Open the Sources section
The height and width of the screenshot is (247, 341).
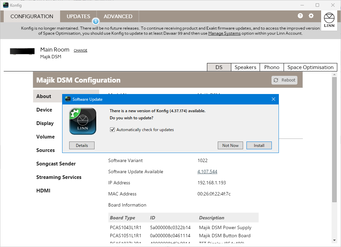point(46,150)
